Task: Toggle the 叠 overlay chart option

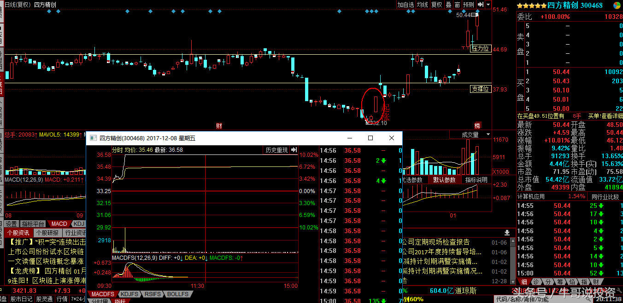Action: click(448, 5)
